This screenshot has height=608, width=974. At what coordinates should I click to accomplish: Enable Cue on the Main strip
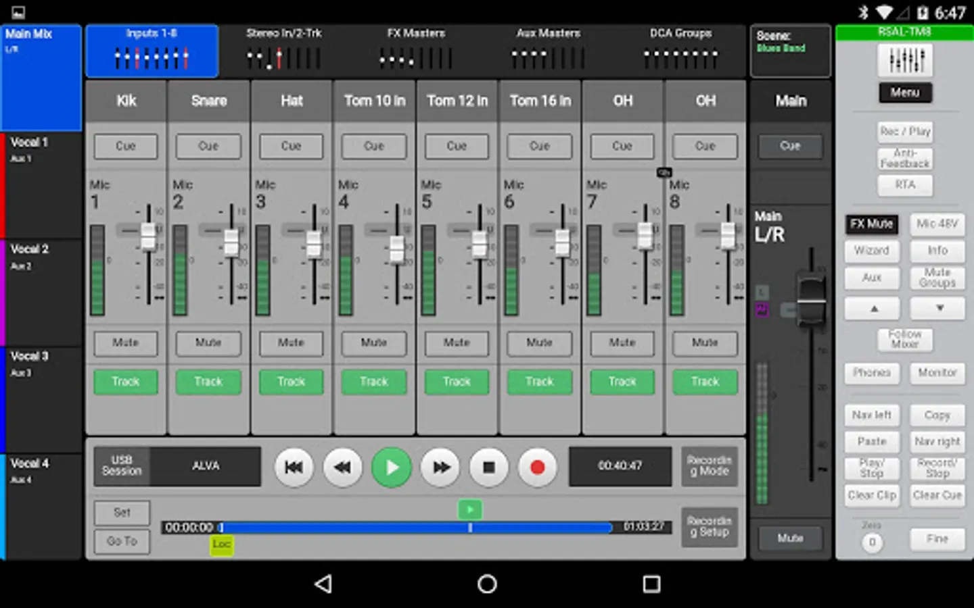[x=790, y=147]
